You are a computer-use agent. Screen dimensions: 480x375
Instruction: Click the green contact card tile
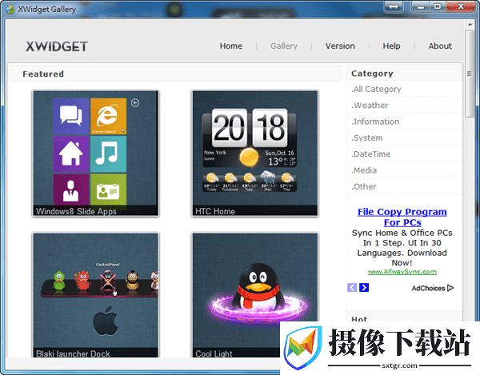pyautogui.click(x=108, y=191)
